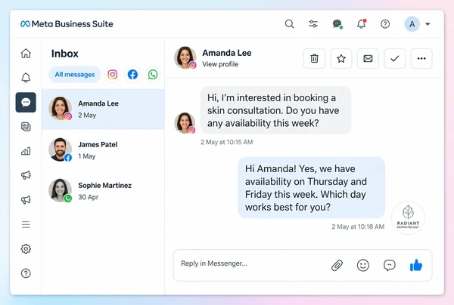Open search in the top bar
The image size is (454, 305).
click(289, 24)
